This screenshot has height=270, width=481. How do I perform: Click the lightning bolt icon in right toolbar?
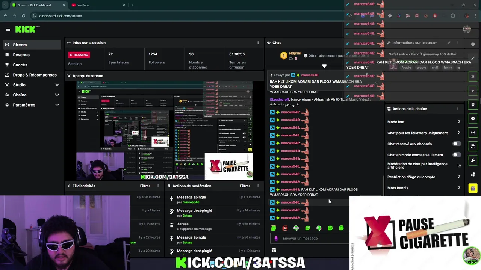point(473,91)
